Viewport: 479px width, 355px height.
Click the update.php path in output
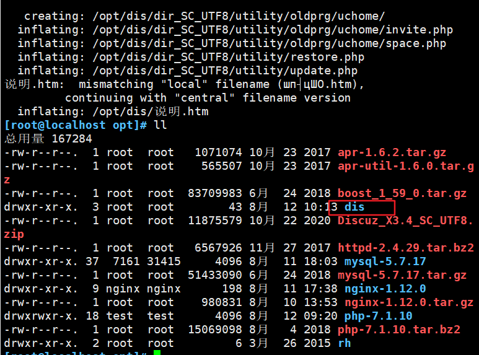[225, 71]
